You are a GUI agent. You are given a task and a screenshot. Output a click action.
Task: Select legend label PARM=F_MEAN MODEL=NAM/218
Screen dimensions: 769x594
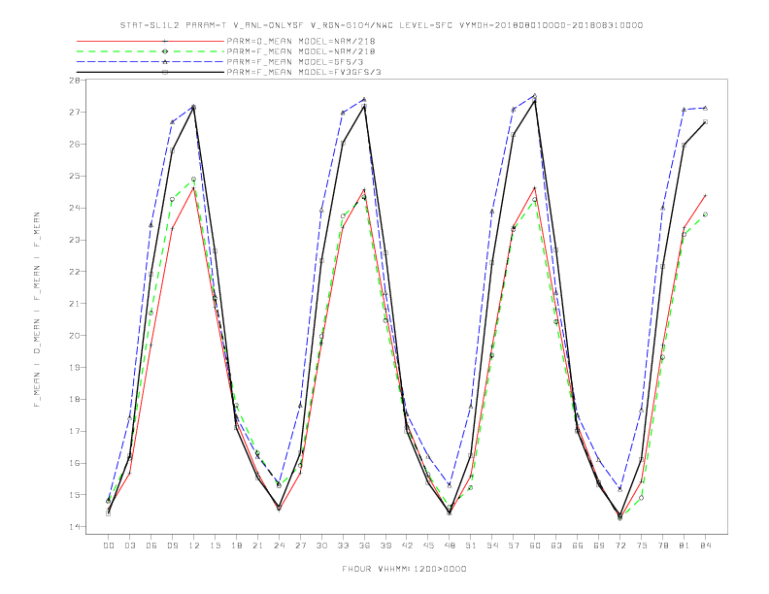(x=301, y=51)
